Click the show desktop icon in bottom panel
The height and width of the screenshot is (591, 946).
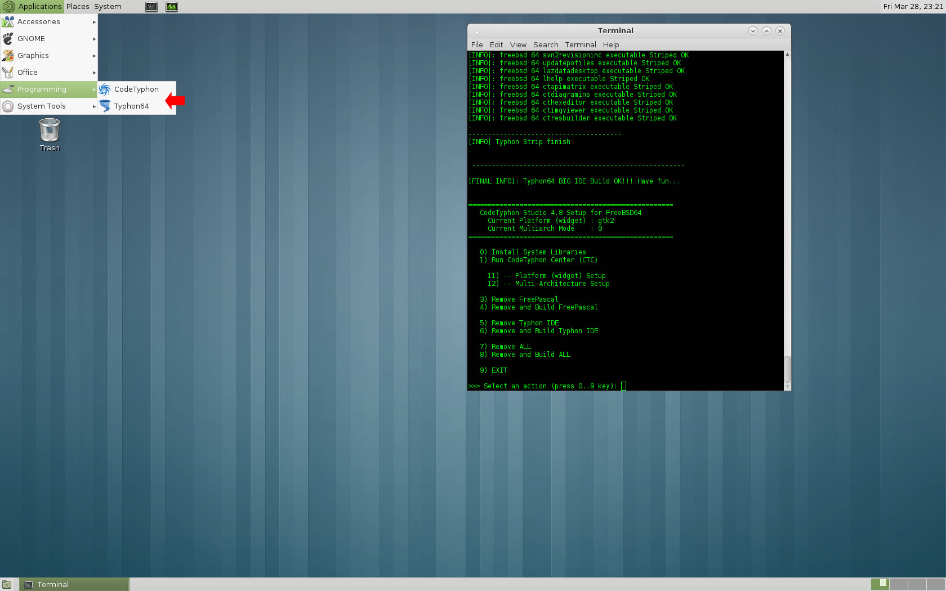click(x=7, y=584)
